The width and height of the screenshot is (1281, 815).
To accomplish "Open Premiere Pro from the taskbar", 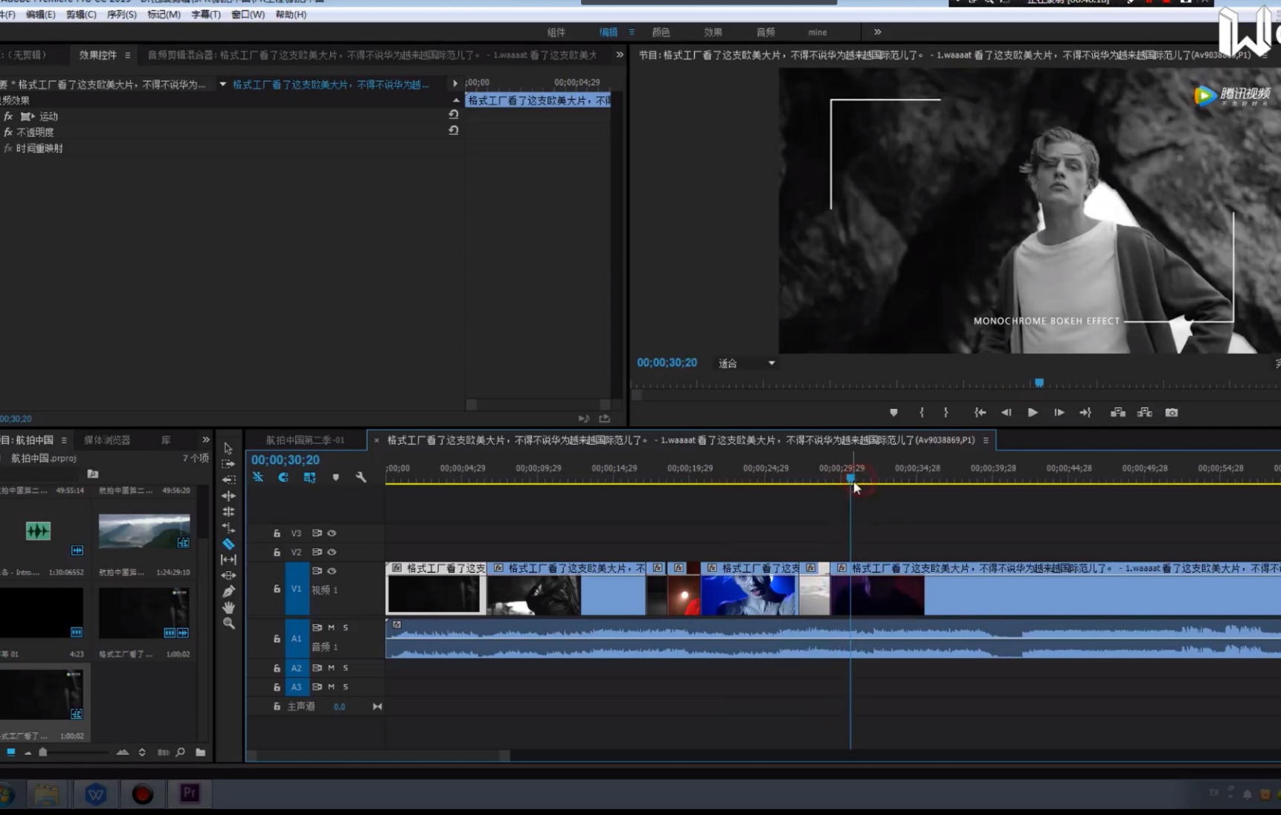I will coord(190,793).
